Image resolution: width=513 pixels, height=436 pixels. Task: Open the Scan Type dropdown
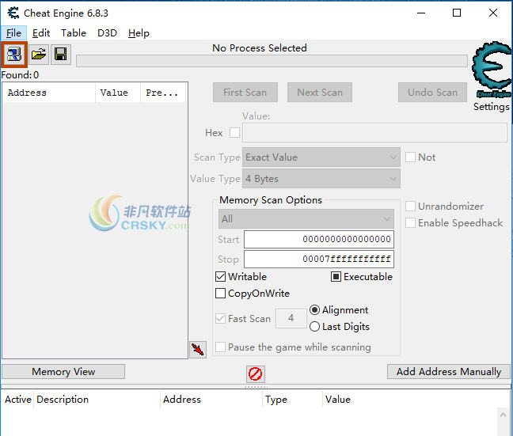(x=321, y=157)
